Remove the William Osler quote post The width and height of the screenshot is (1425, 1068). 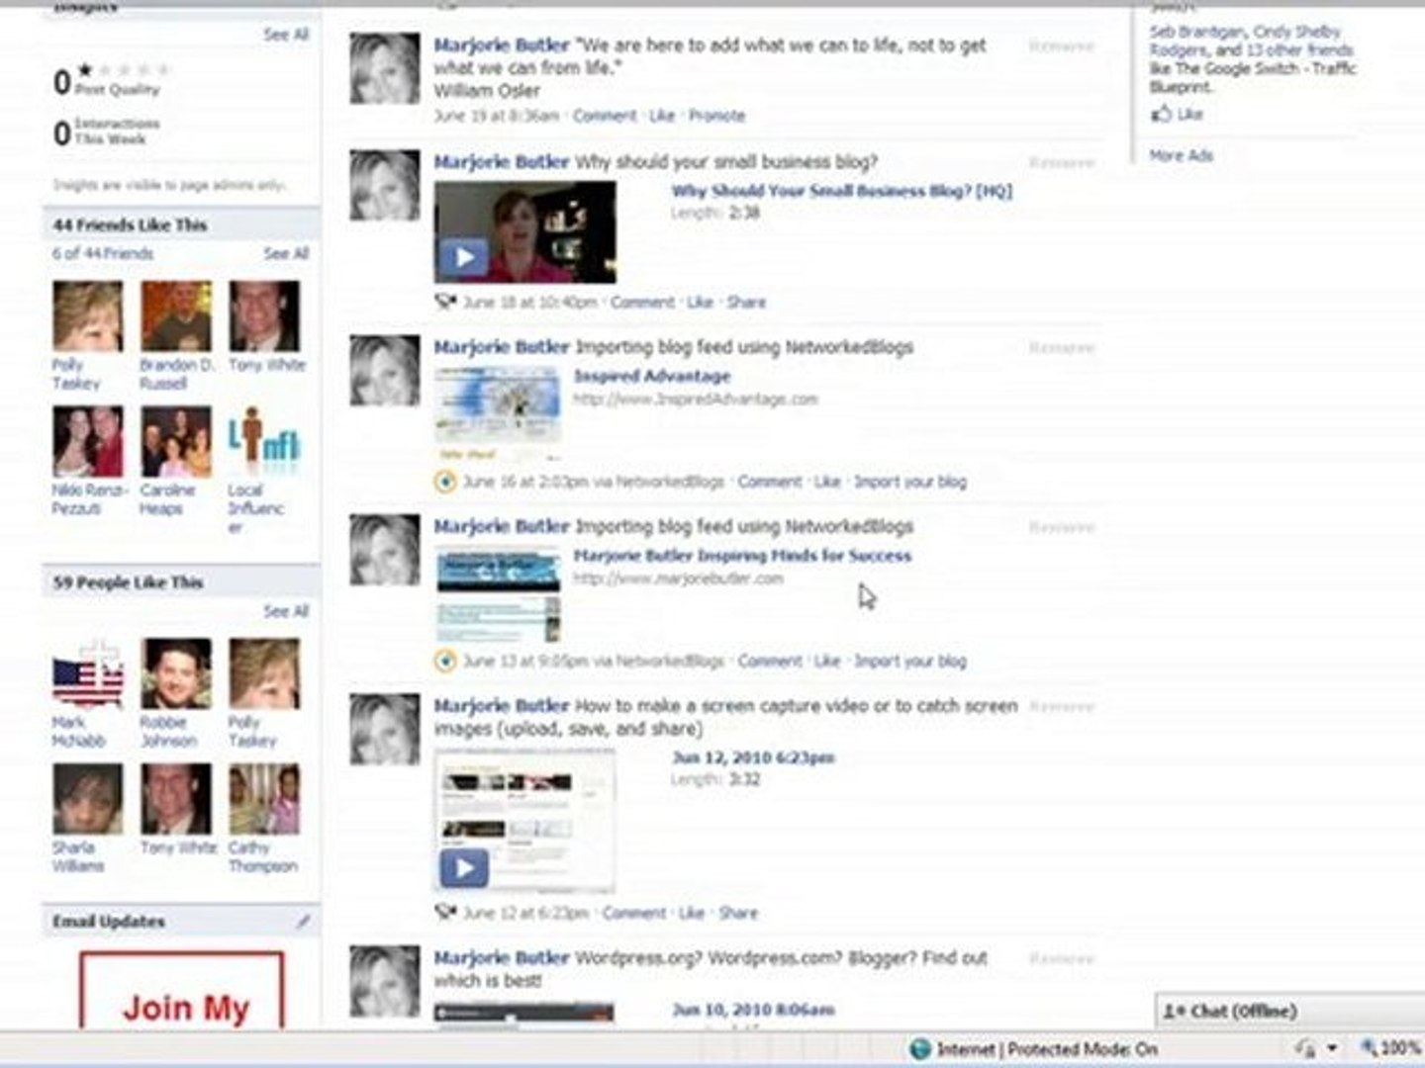click(x=1062, y=46)
